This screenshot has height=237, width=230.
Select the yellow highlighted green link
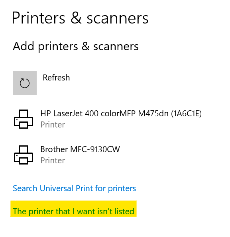click(73, 209)
